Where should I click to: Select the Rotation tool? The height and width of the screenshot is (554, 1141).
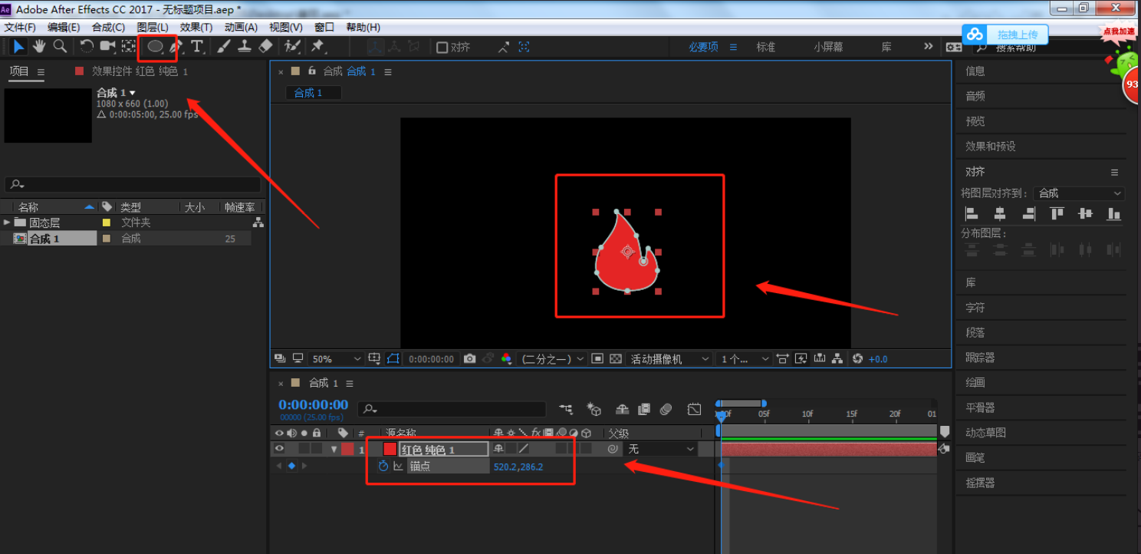(x=87, y=47)
